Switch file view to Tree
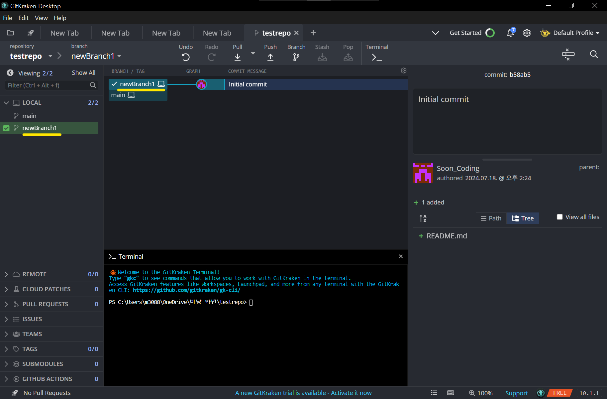 click(523, 218)
